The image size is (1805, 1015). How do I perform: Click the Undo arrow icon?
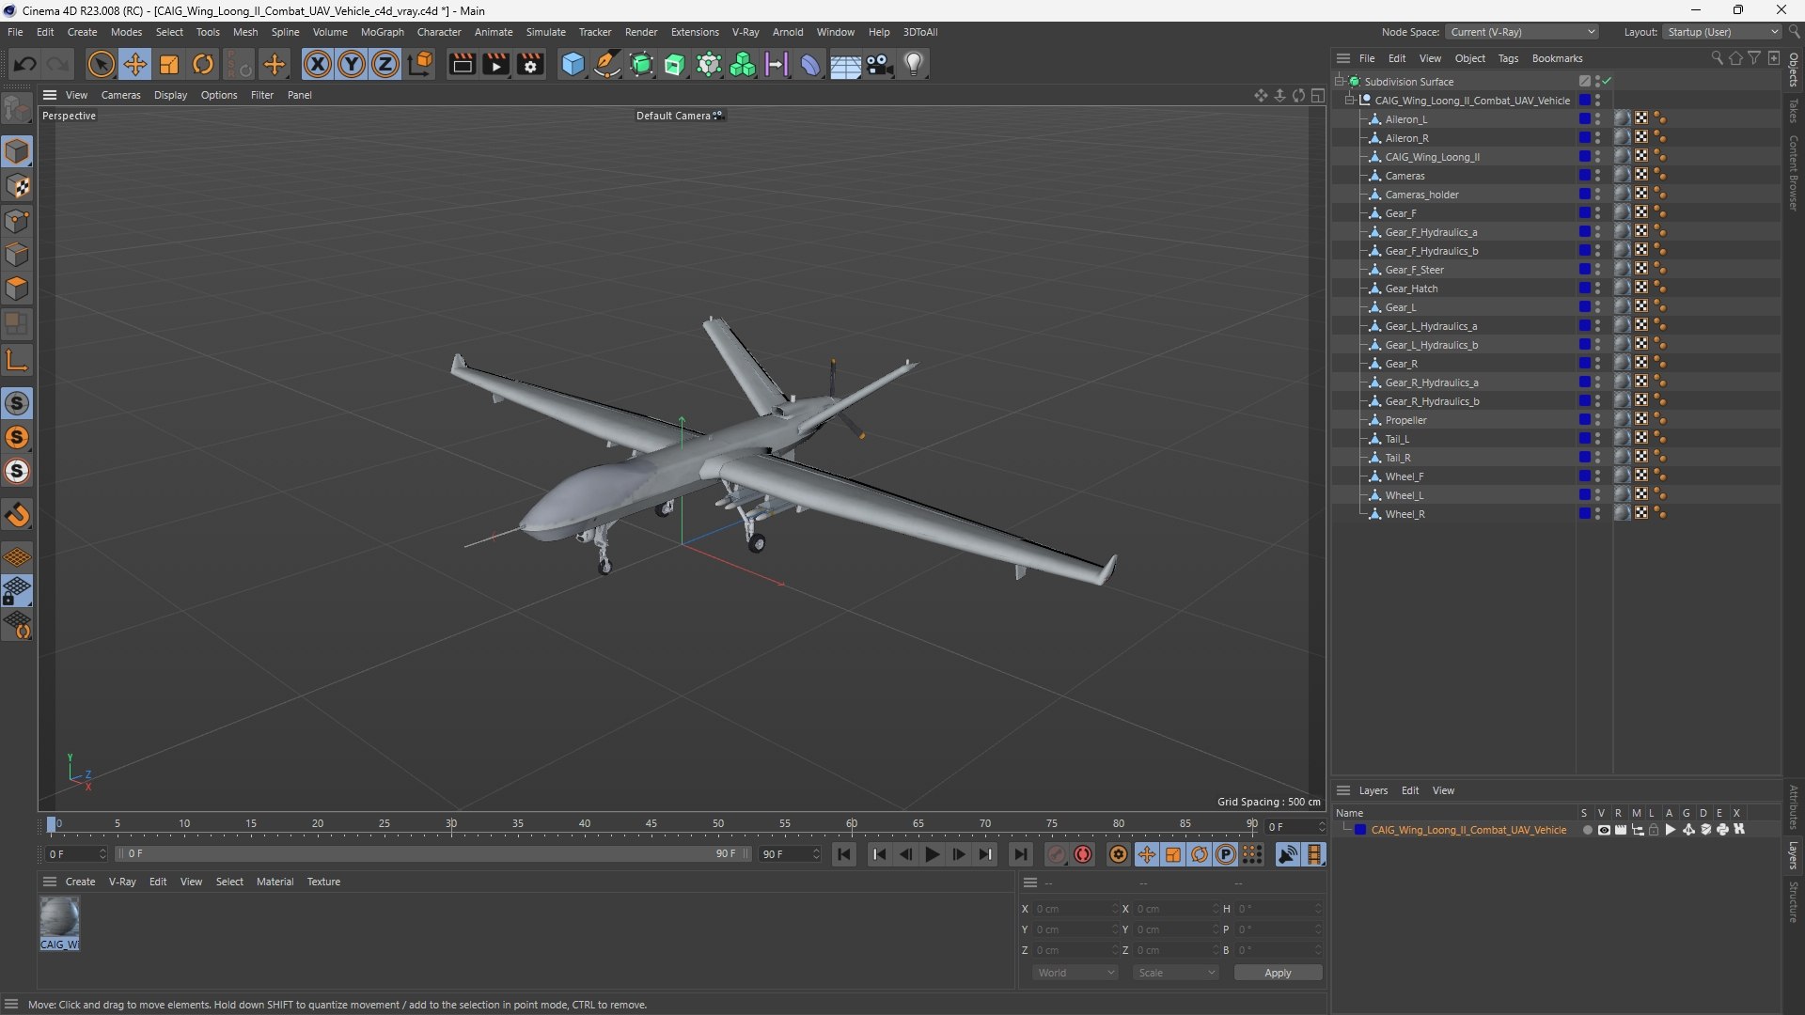coord(25,64)
